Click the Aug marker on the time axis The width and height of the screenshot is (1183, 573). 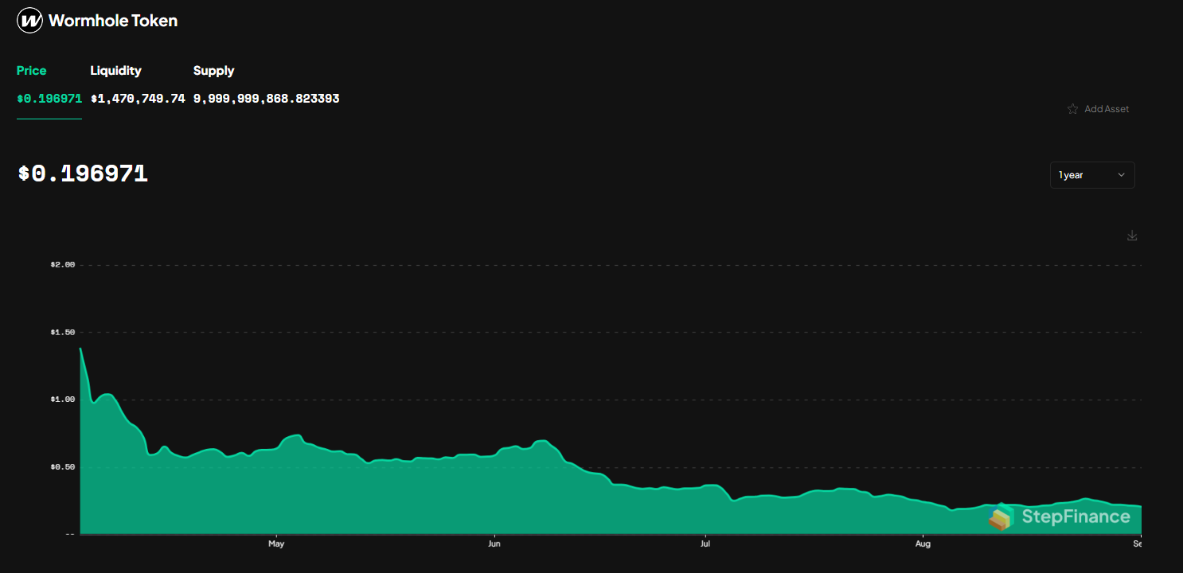[922, 544]
